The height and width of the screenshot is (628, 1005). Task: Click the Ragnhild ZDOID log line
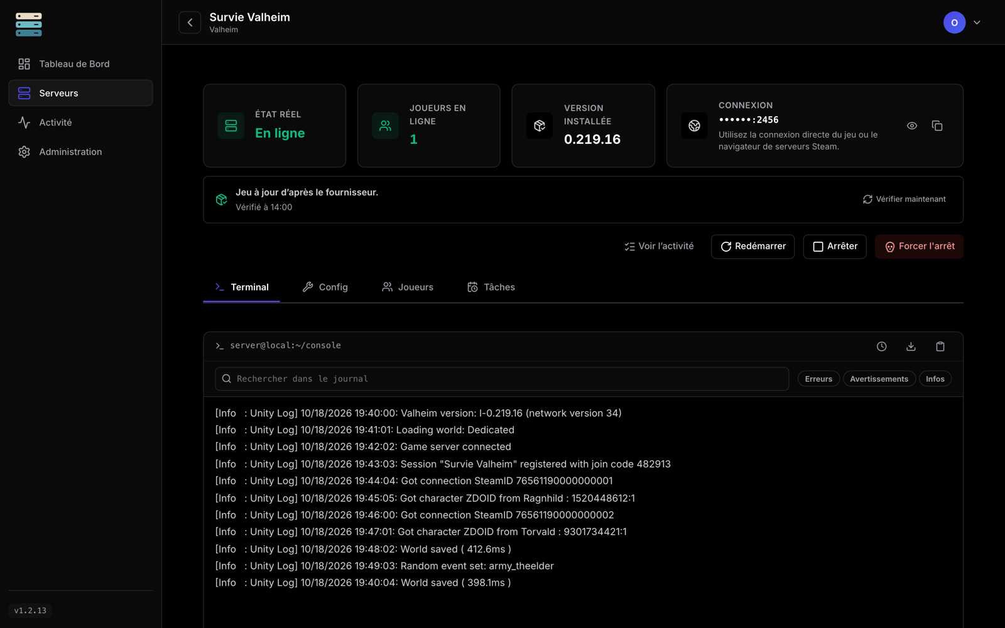[x=425, y=498]
